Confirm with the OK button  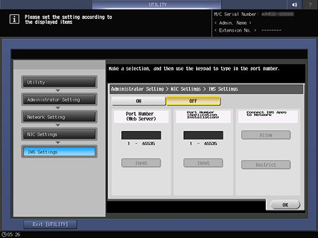tap(285, 205)
